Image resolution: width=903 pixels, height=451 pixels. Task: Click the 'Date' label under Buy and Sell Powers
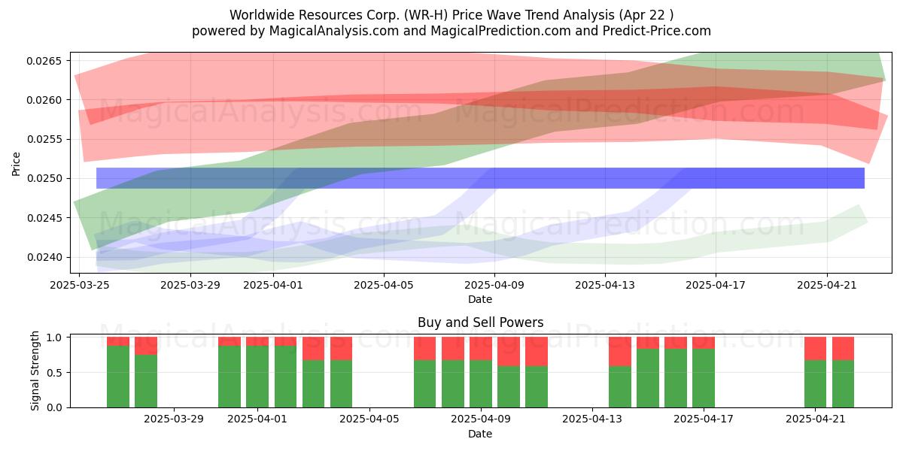[480, 434]
